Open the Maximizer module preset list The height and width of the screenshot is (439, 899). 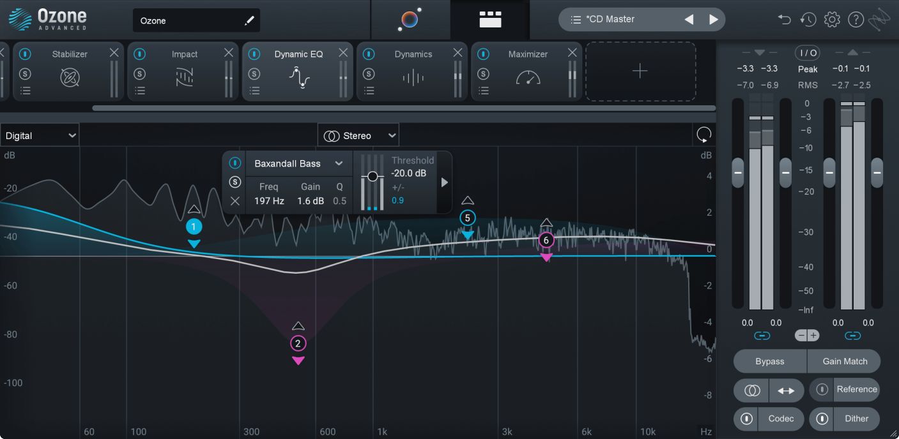click(x=484, y=91)
